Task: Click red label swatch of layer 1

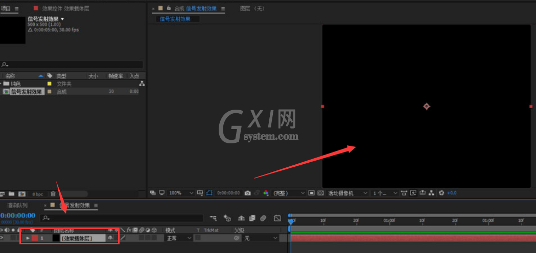Action: (35, 238)
